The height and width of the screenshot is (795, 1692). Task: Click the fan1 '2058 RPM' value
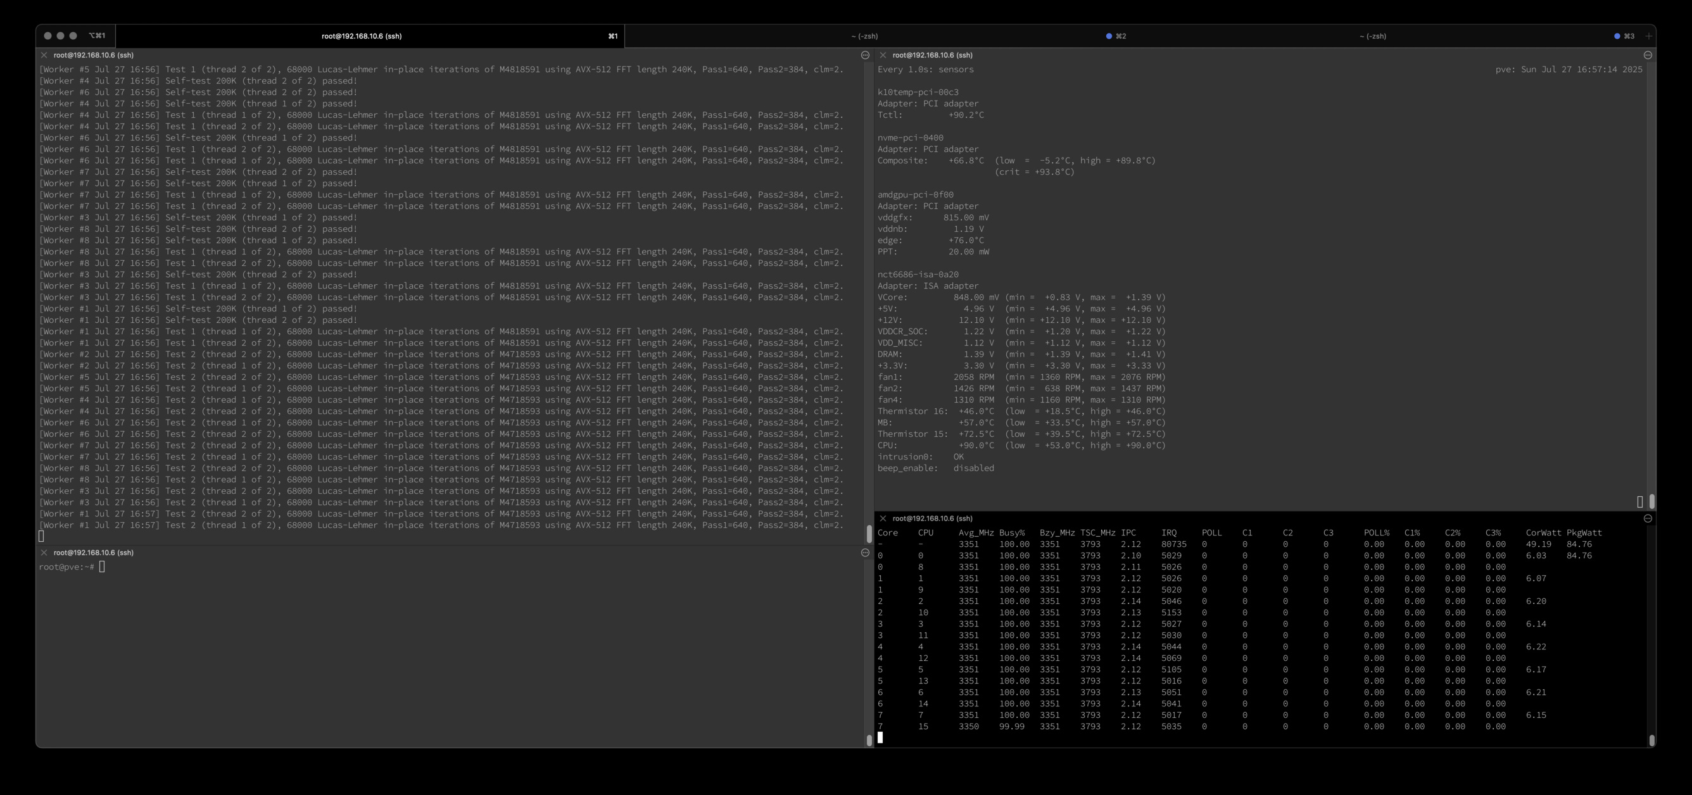(973, 377)
